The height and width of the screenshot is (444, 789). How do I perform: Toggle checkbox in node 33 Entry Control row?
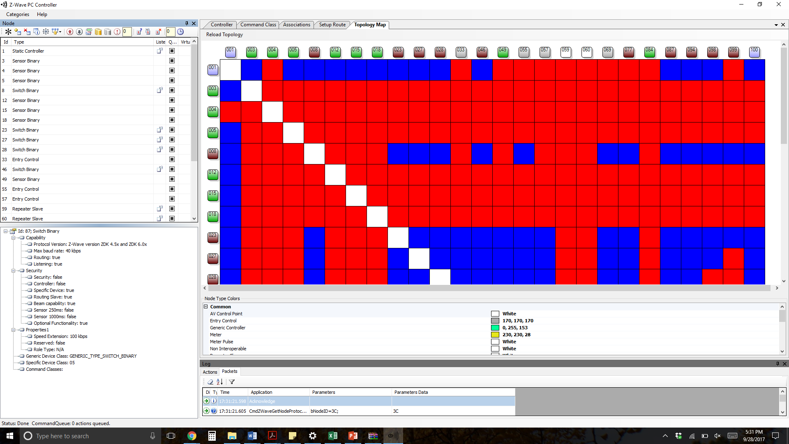172,160
